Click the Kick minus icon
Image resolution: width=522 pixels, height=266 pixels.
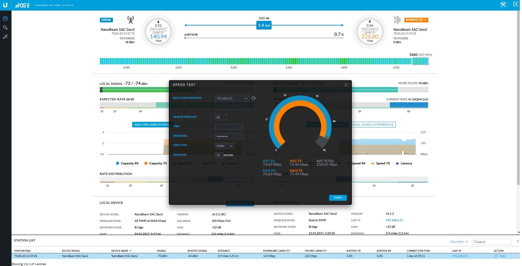tap(496, 256)
